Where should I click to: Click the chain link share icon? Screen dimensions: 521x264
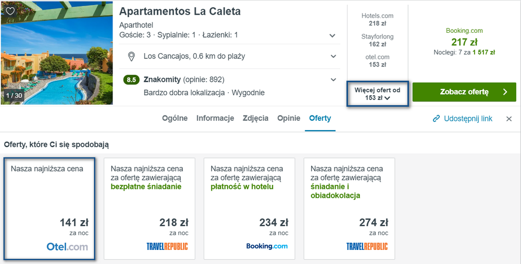(x=436, y=119)
